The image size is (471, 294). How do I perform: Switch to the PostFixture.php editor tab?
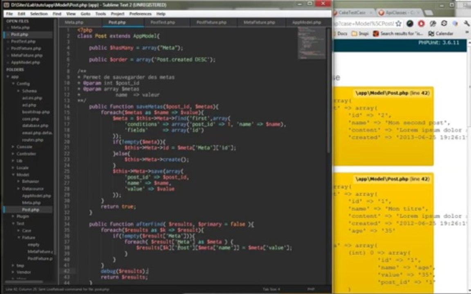click(211, 22)
